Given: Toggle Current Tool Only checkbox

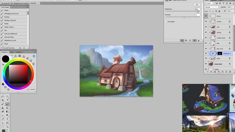Looking at the screenshot, I should pos(2,48).
